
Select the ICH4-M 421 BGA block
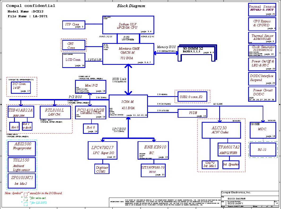pos(128,106)
